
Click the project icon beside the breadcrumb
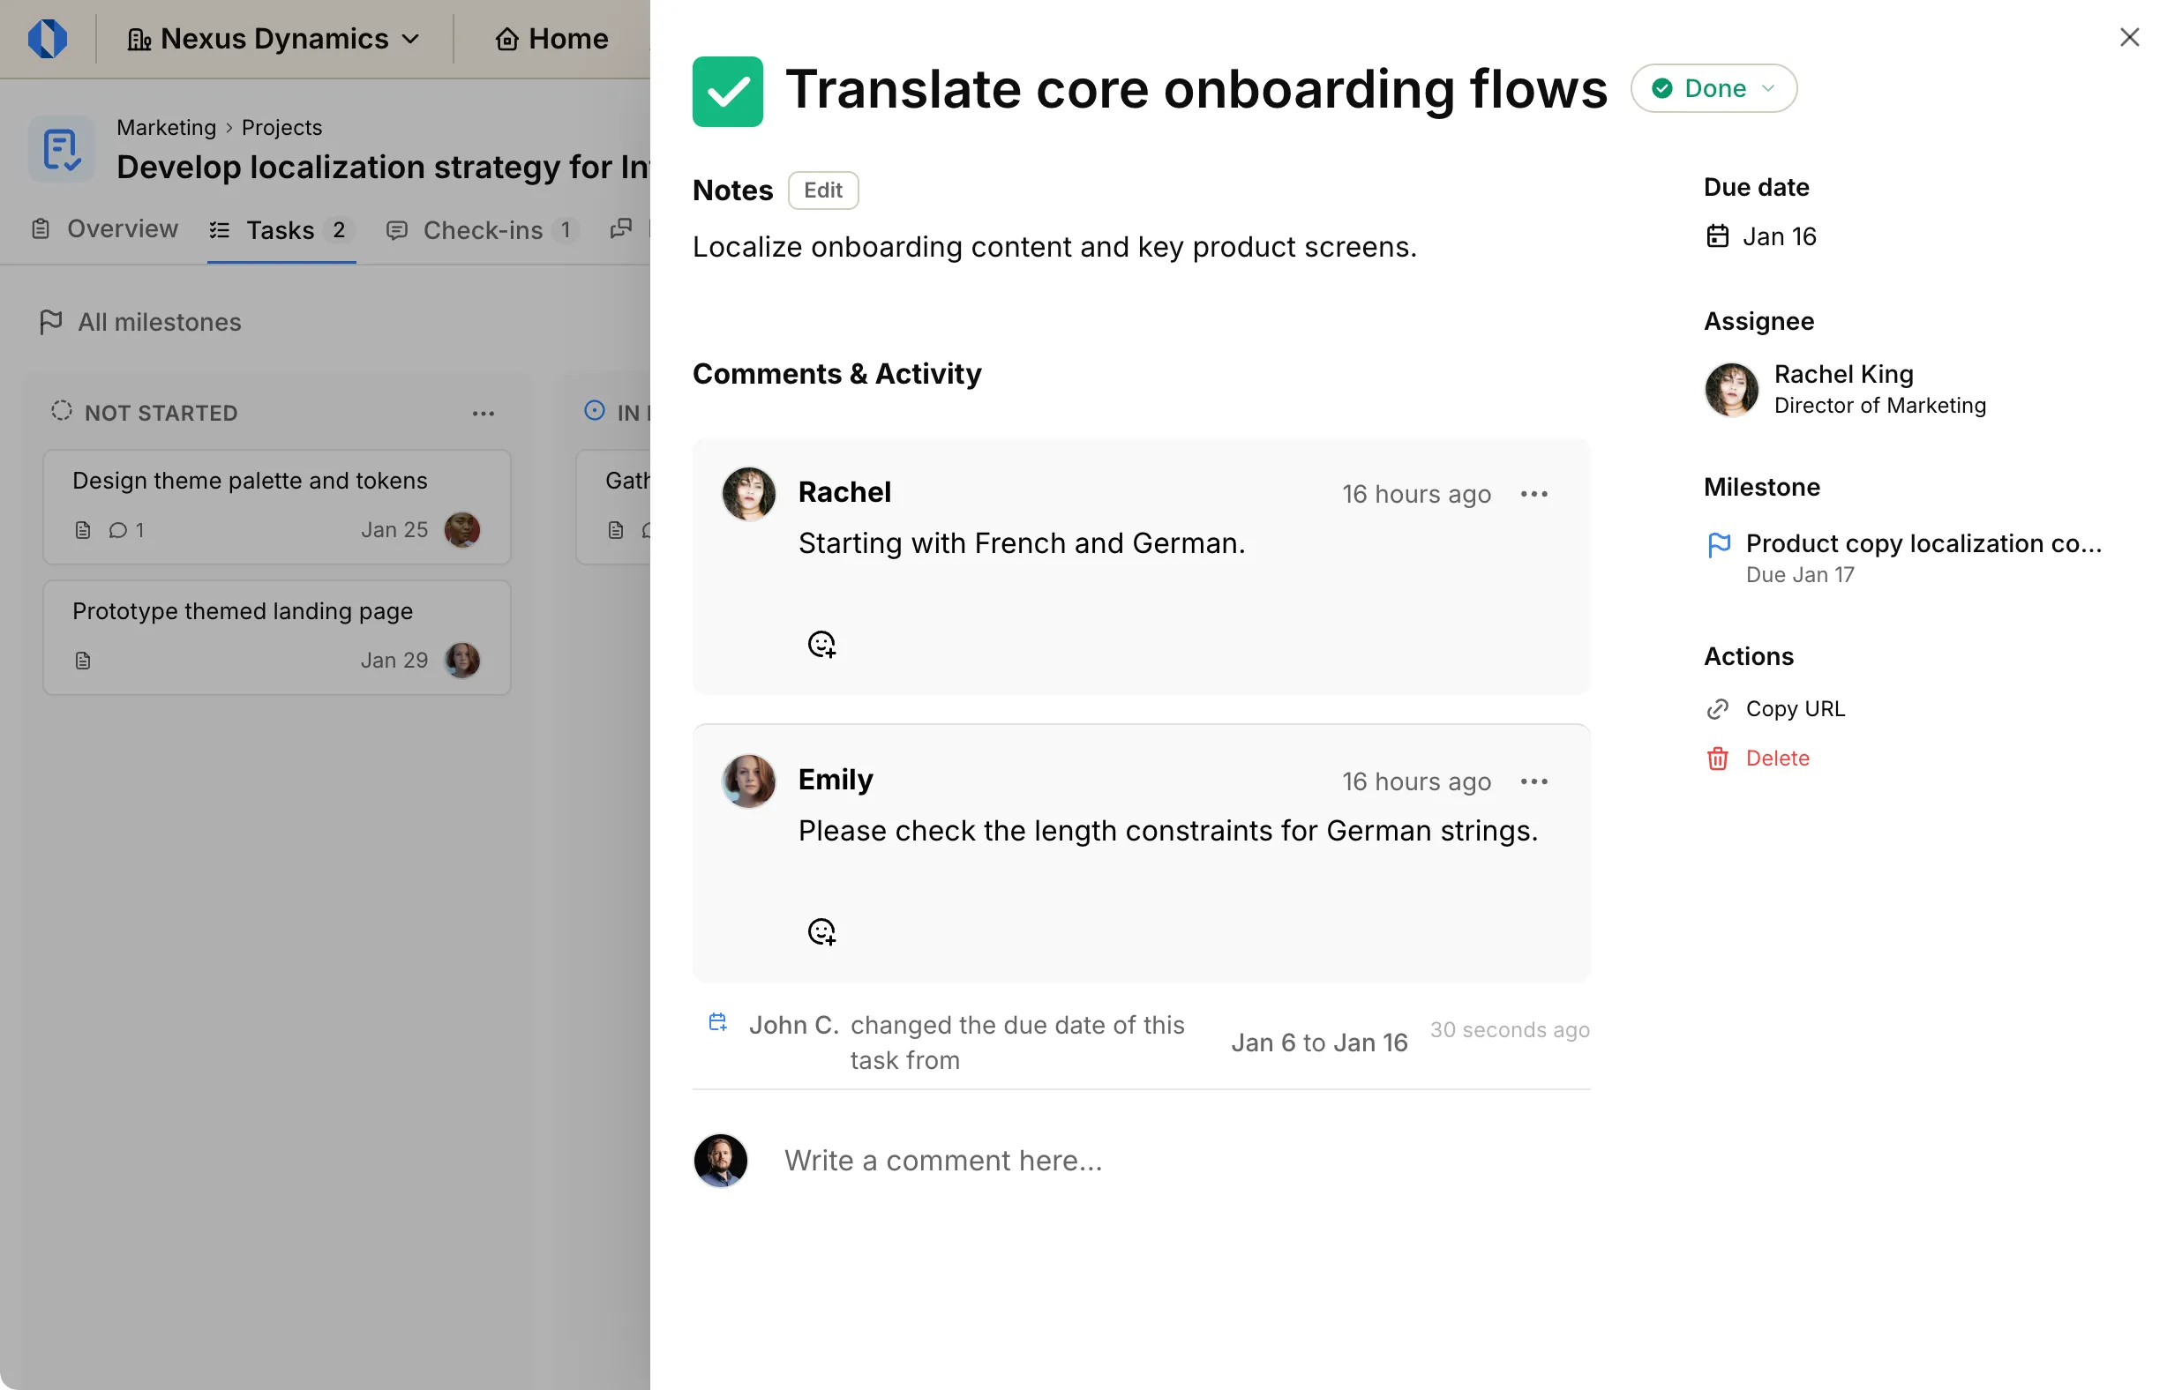[61, 148]
